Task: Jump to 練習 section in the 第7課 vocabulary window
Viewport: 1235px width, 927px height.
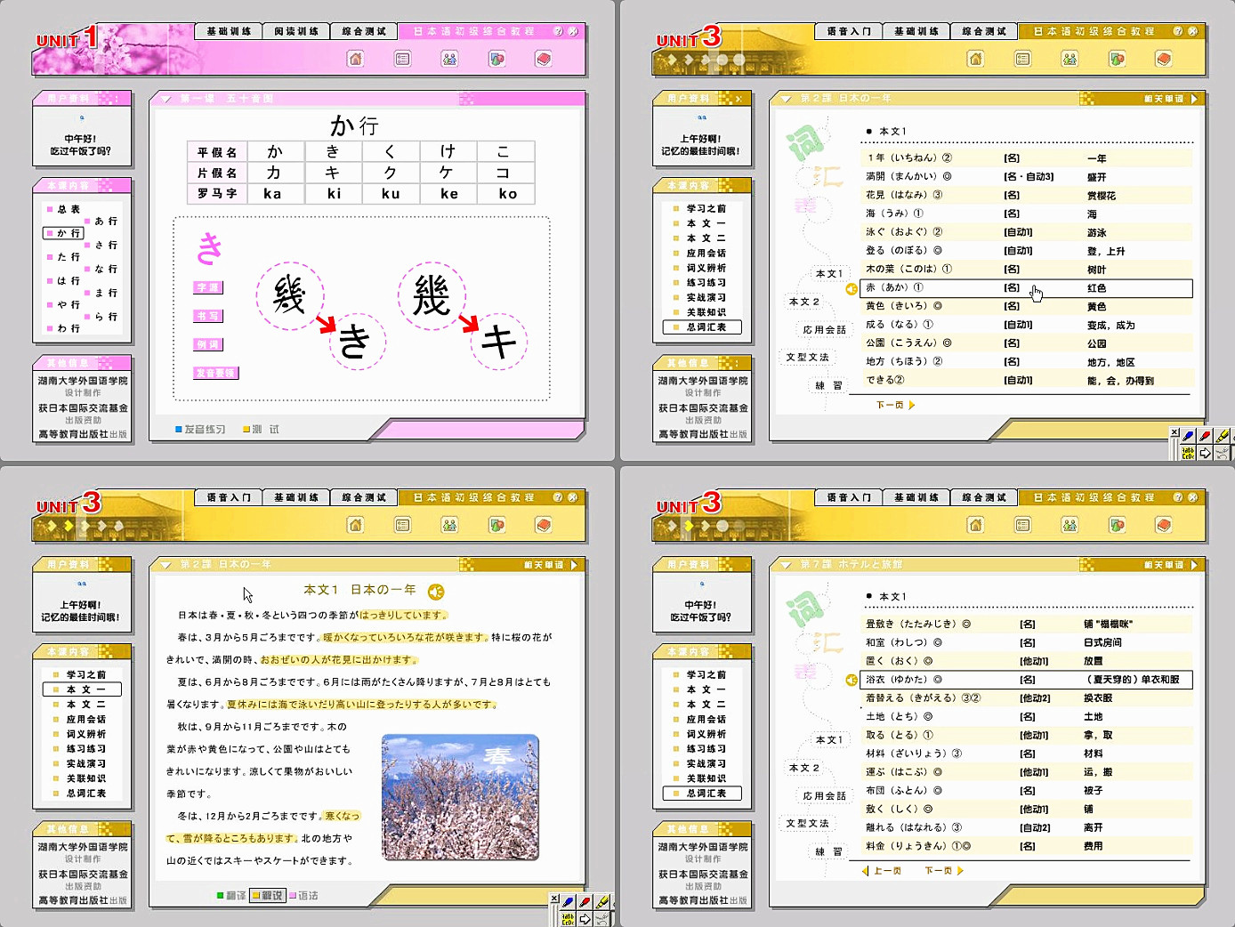Action: coord(828,851)
